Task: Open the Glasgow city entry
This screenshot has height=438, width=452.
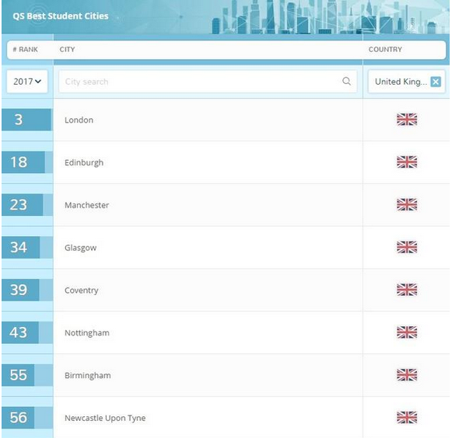Action: click(80, 248)
